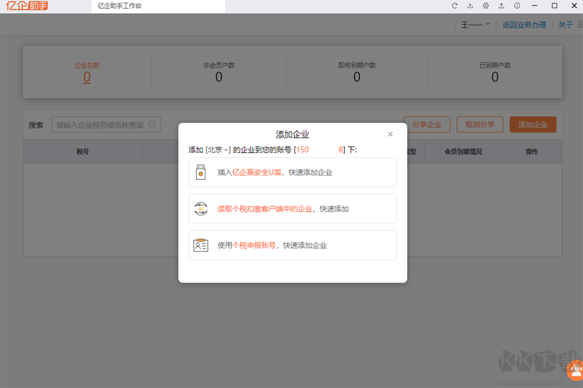This screenshot has height=388, width=583.
Task: Expand the 北京 region dropdown
Action: [219, 149]
